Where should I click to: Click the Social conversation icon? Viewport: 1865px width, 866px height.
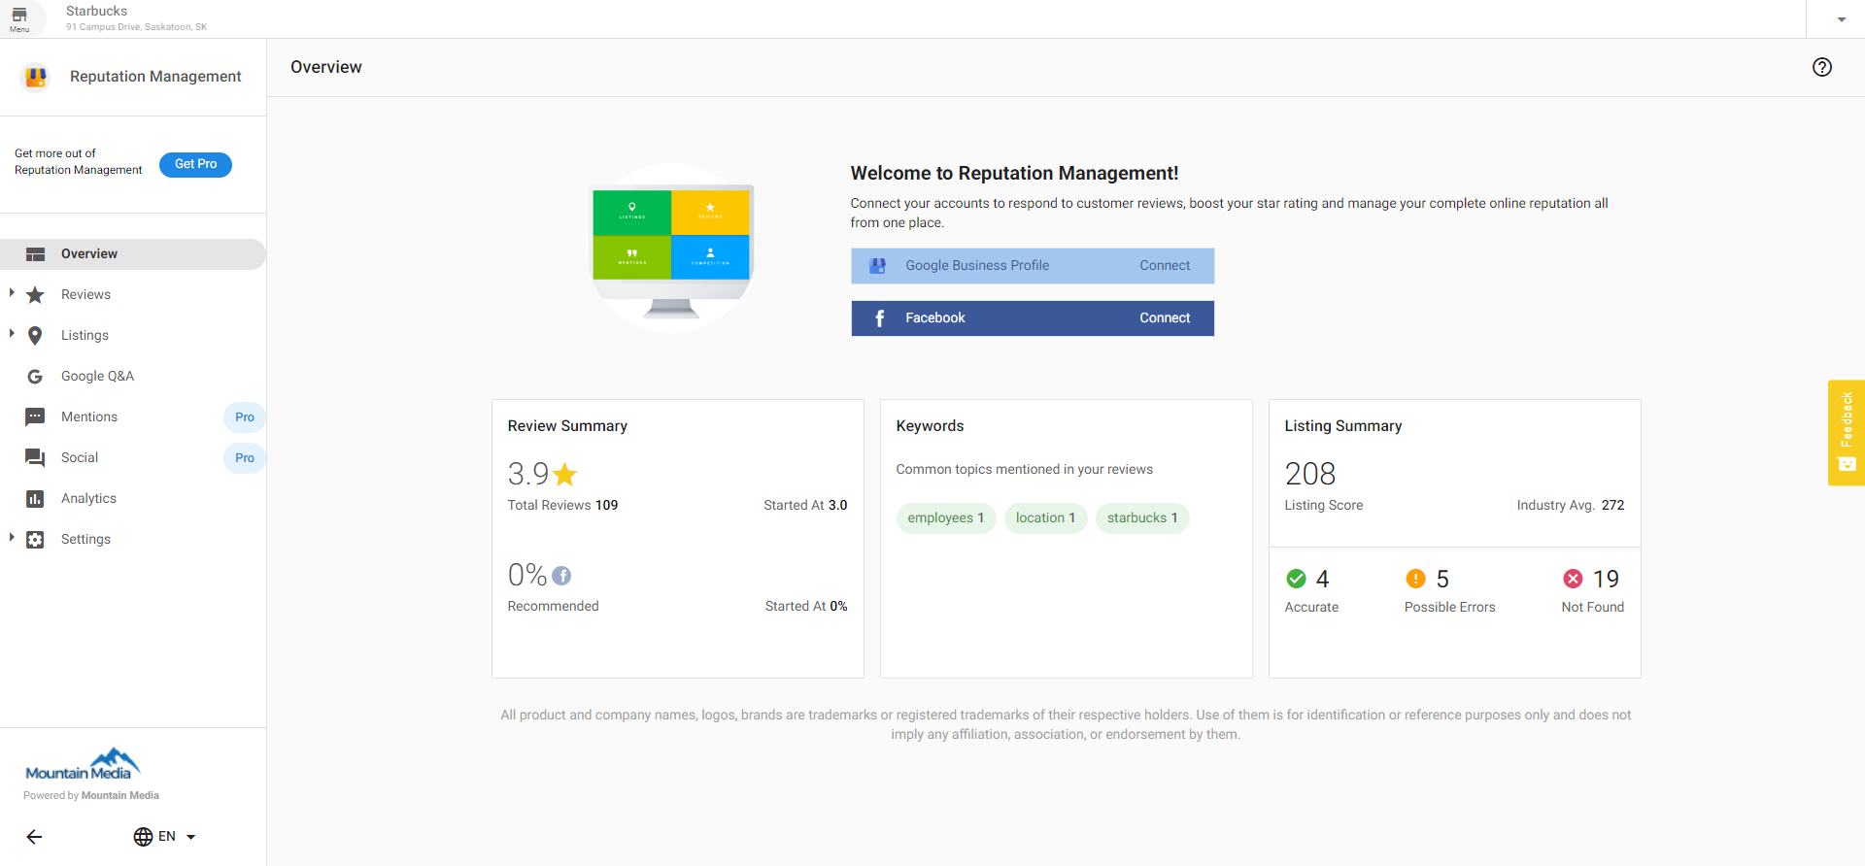pos(36,458)
